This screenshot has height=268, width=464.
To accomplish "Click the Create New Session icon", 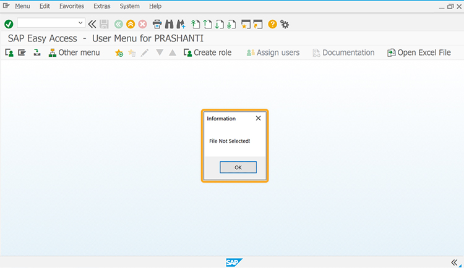I will pyautogui.click(x=246, y=24).
